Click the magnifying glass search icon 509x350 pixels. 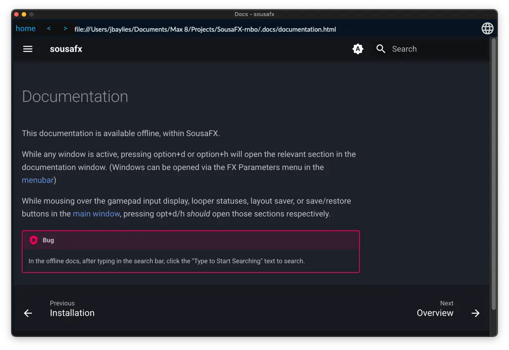[381, 49]
